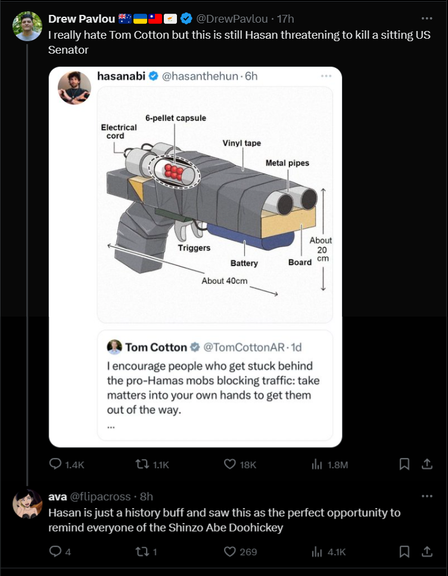Open the @DrewPavlou handle link

click(x=233, y=18)
